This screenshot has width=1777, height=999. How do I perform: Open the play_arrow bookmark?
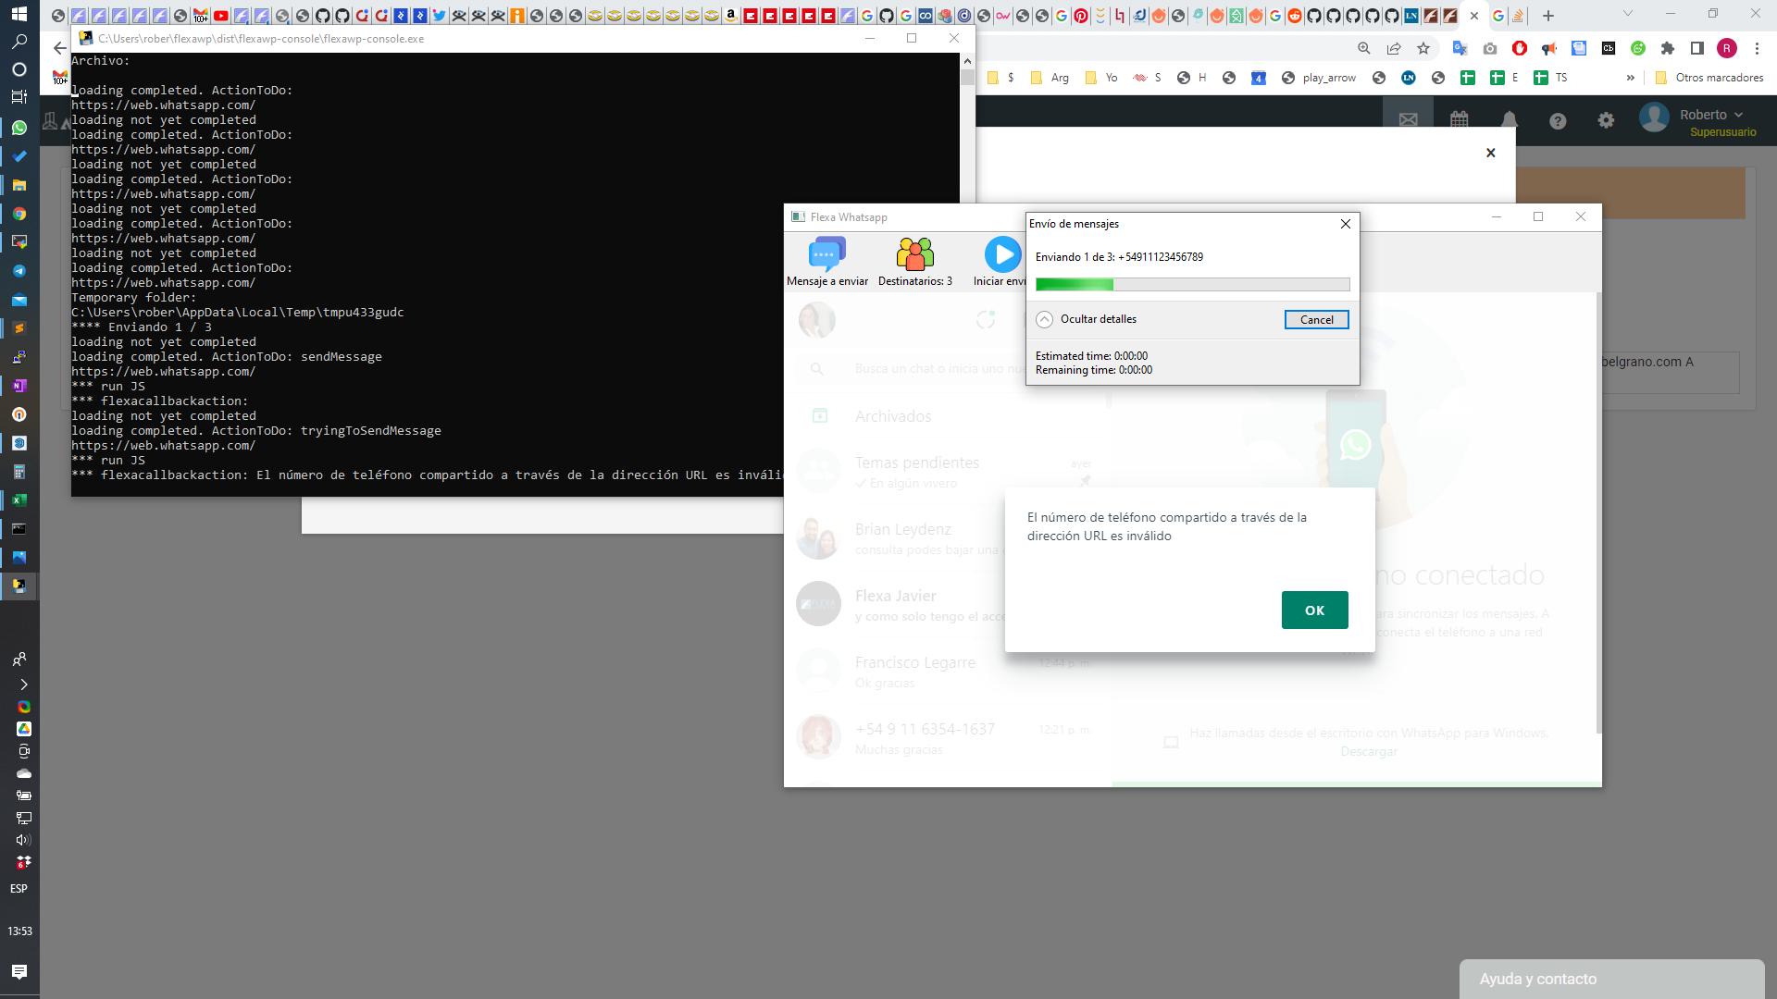[x=1319, y=78]
